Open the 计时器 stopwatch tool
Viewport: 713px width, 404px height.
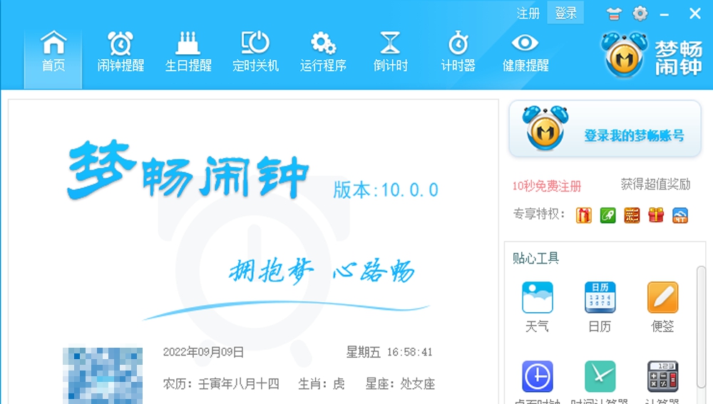click(458, 52)
